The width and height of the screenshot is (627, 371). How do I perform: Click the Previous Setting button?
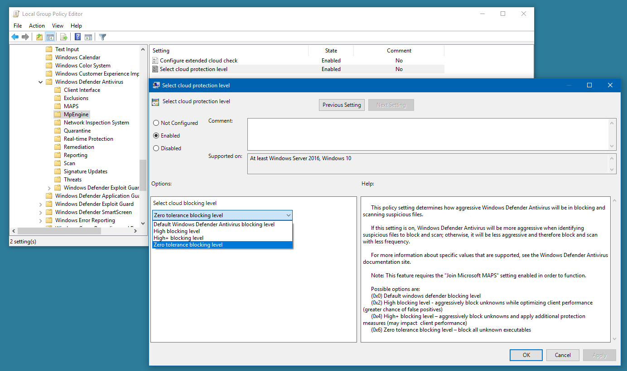pos(342,105)
